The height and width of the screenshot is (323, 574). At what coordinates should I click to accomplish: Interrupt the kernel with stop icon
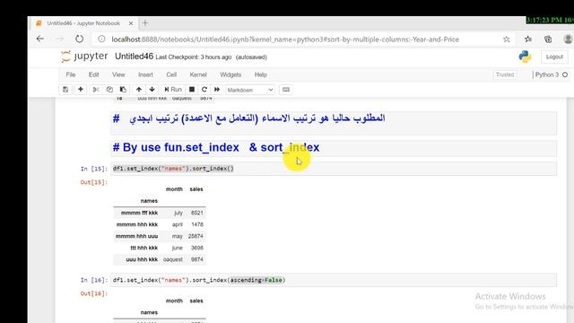[x=192, y=90]
